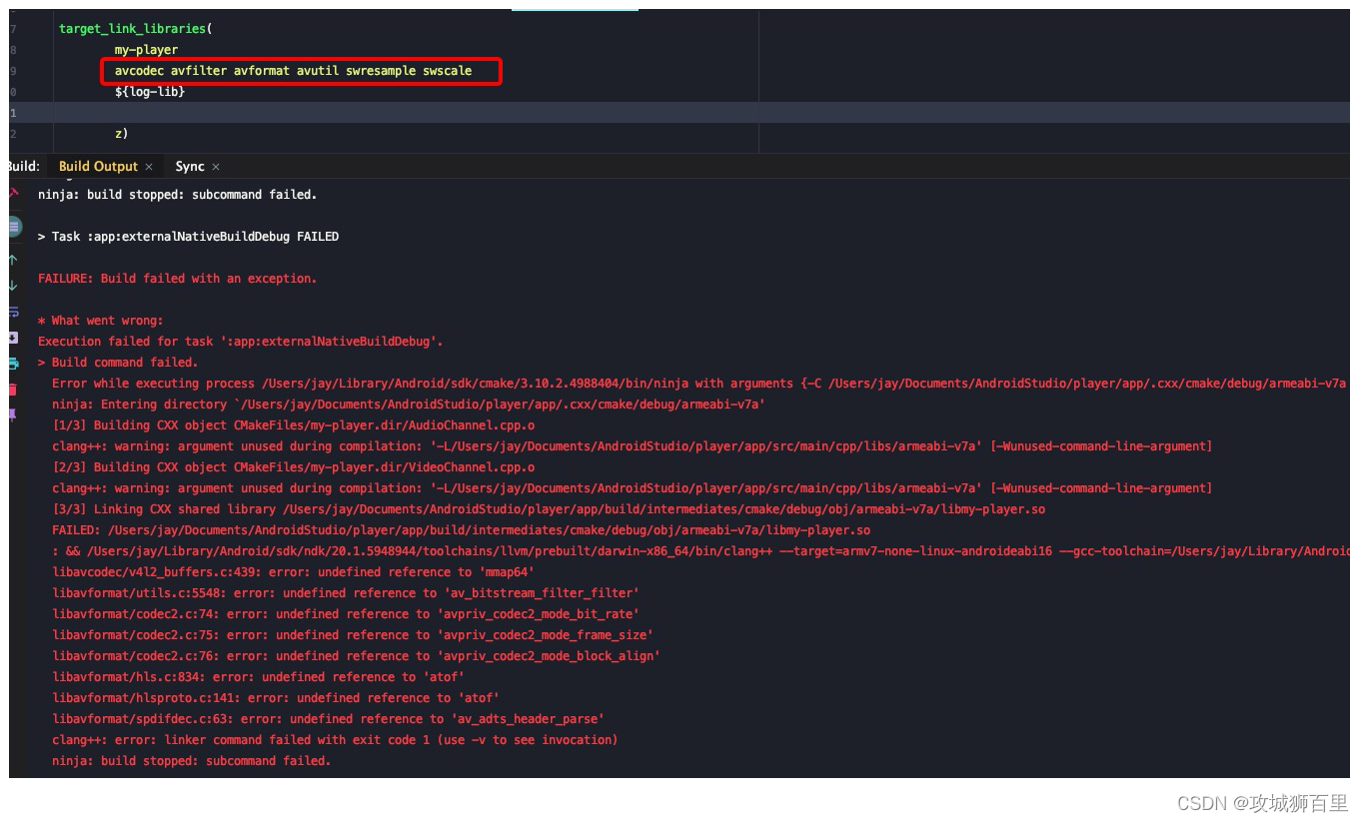Image resolution: width=1364 pixels, height=822 pixels.
Task: Click the first 'ninja: build stopped' output line
Action: pos(177,195)
